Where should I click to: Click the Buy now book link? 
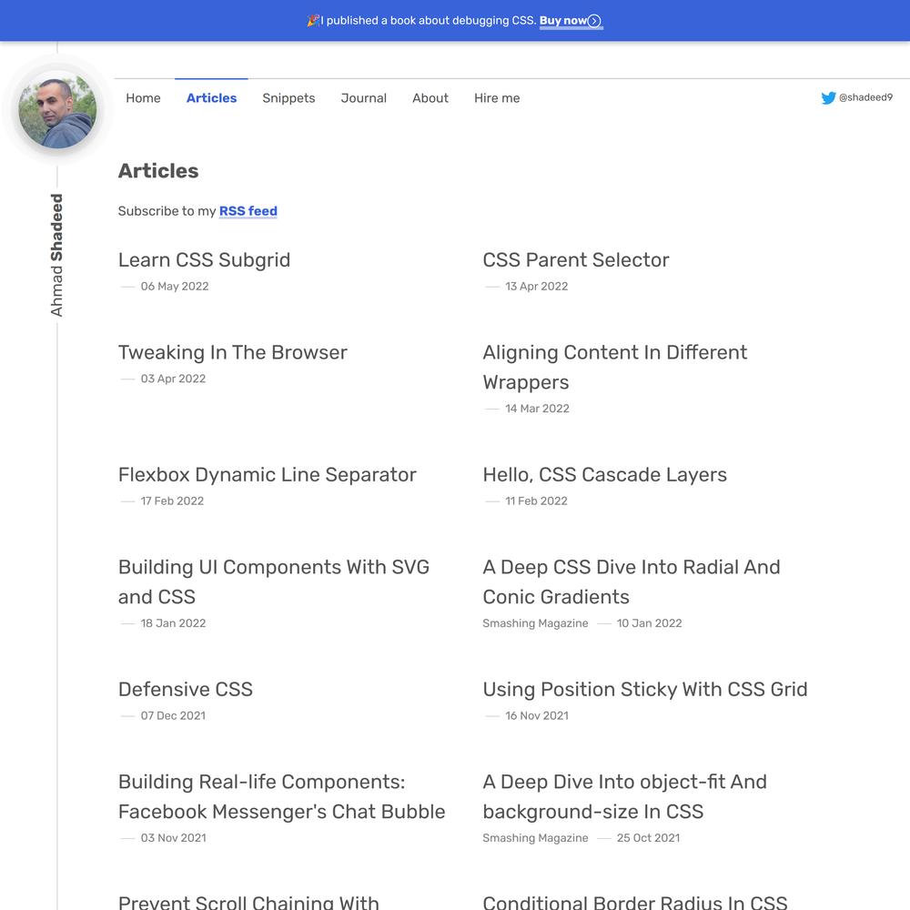563,21
